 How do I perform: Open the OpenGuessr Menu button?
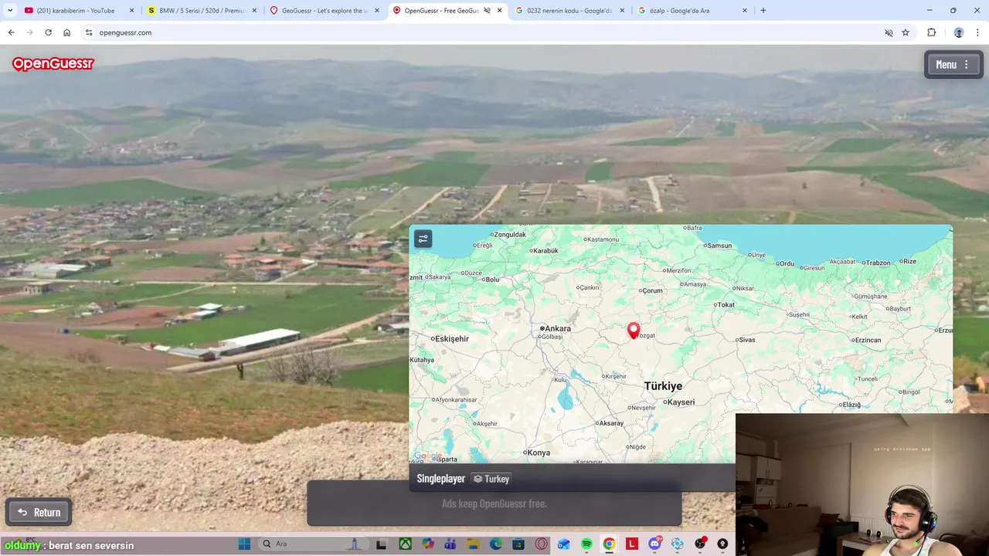pos(953,65)
